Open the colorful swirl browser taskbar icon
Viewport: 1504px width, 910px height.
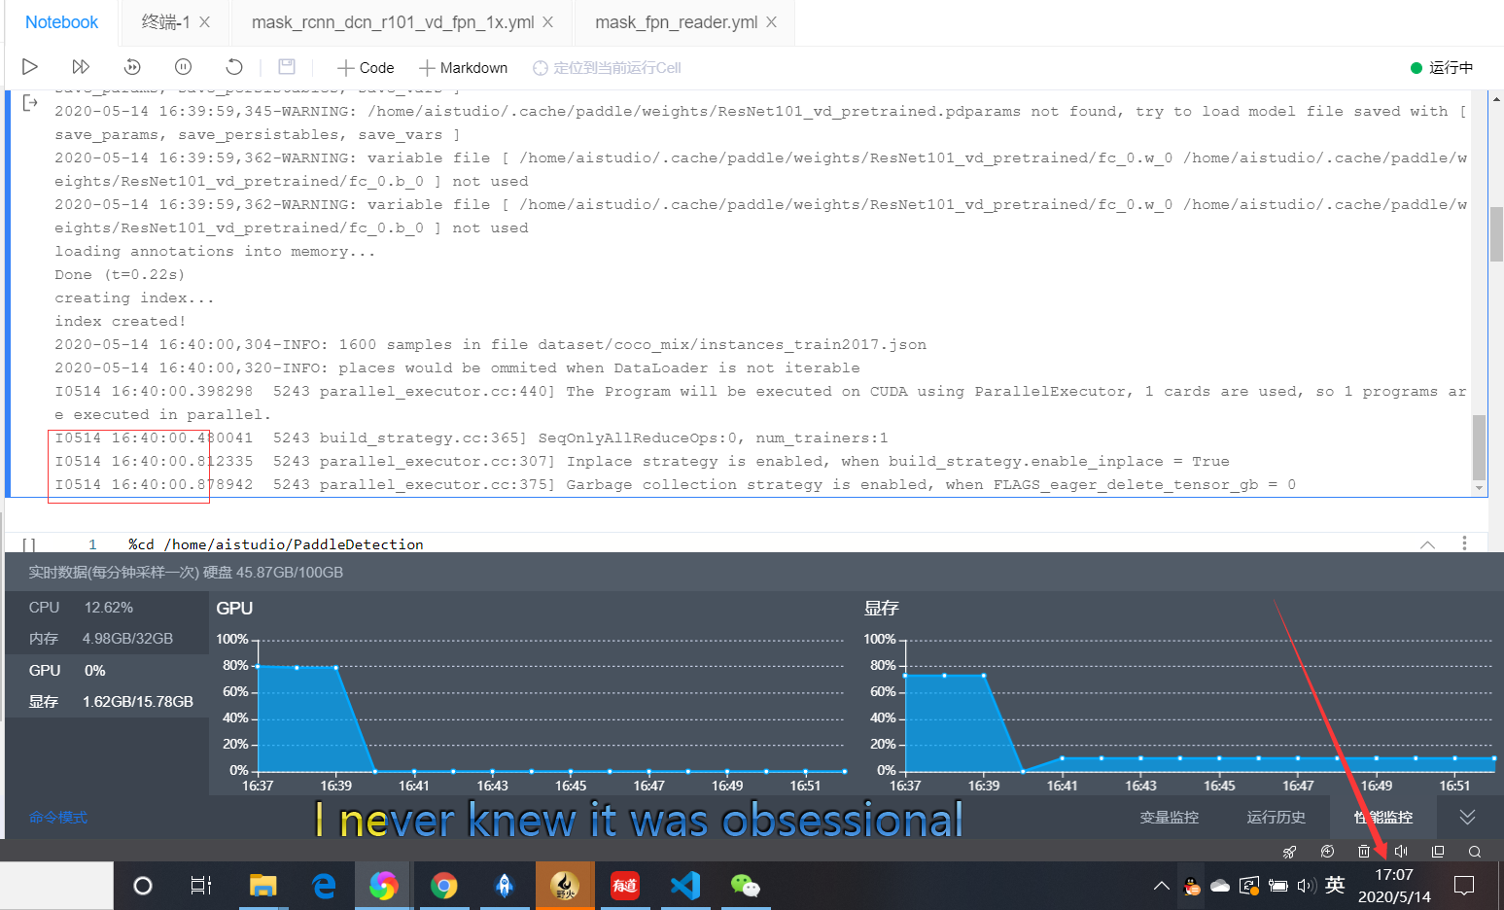click(383, 886)
